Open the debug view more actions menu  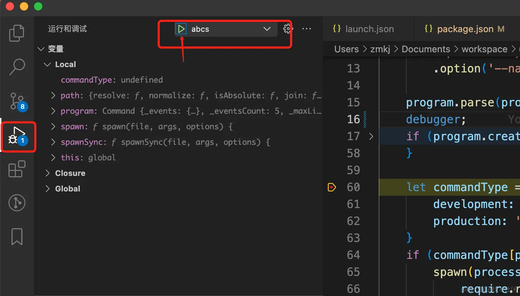[307, 29]
